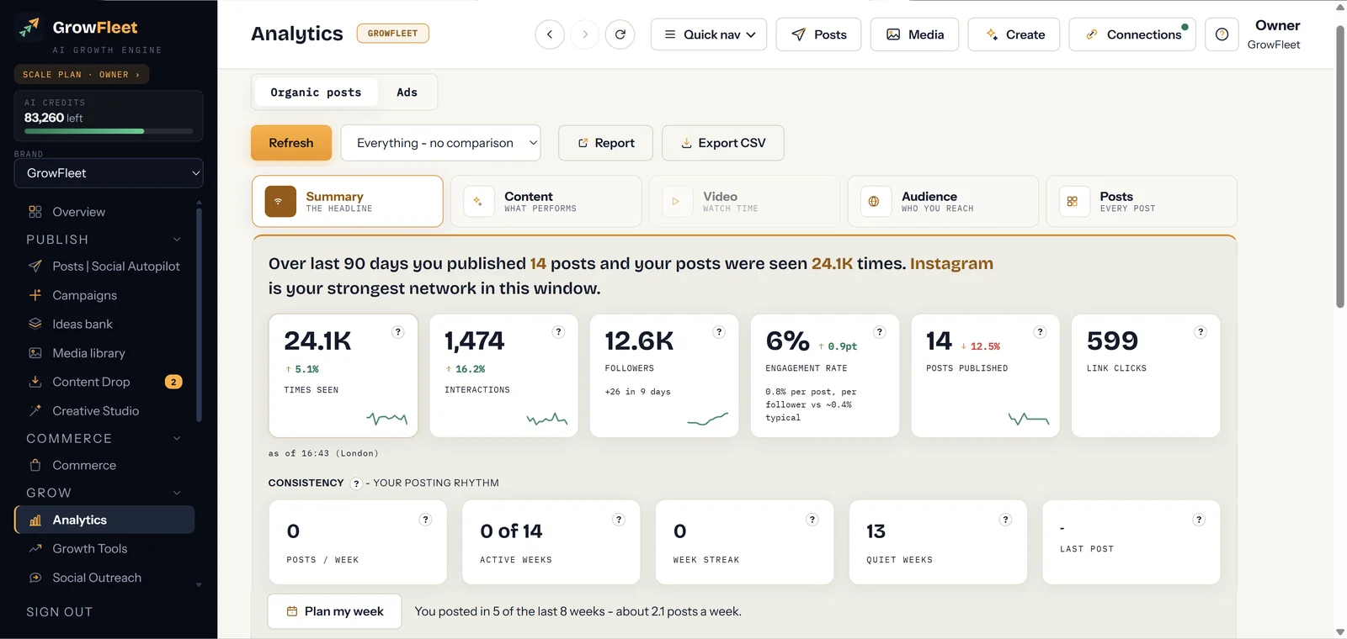Show help for the Interactions metric
Viewport: 1347px width, 639px height.
(x=558, y=332)
